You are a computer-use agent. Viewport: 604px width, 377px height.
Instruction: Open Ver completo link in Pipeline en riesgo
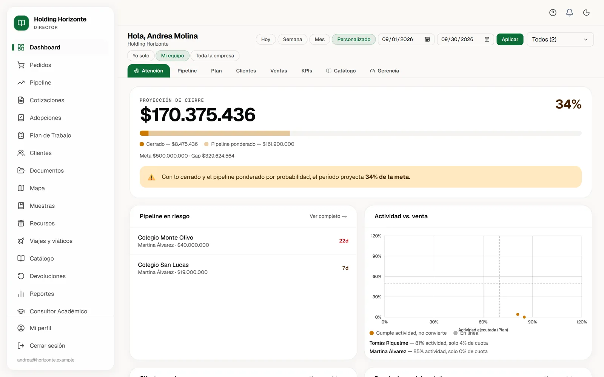328,216
